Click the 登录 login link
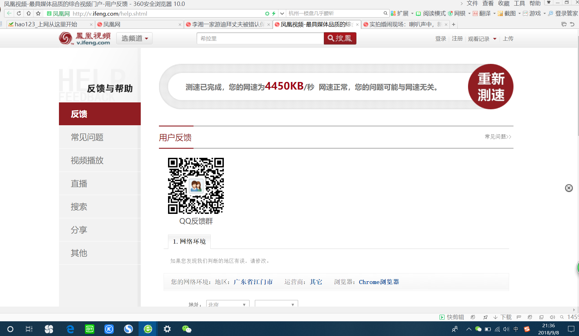Screen dimensions: 579x336 click(440, 39)
